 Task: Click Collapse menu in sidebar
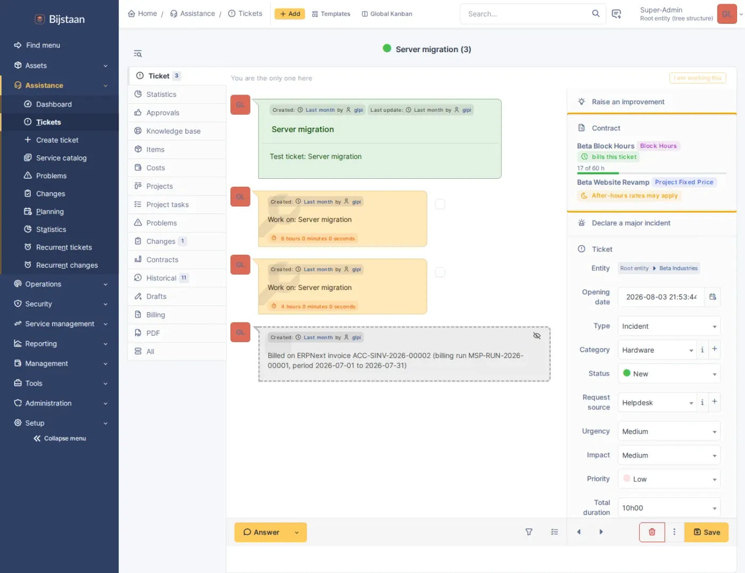click(x=60, y=438)
